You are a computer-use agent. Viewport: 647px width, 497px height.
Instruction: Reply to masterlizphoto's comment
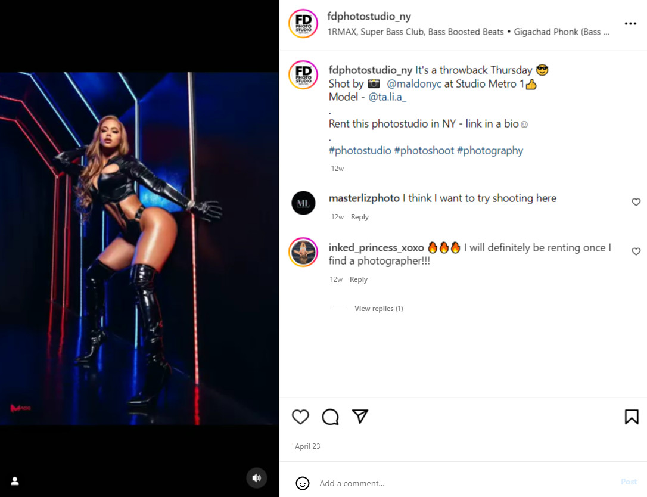[360, 217]
